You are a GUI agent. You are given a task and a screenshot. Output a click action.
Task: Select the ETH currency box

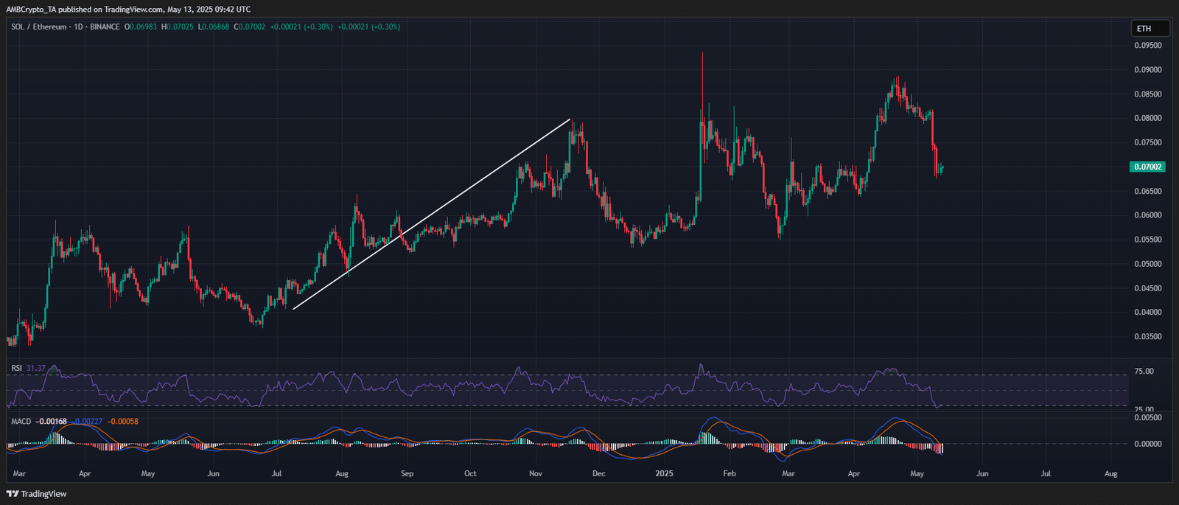(1150, 29)
